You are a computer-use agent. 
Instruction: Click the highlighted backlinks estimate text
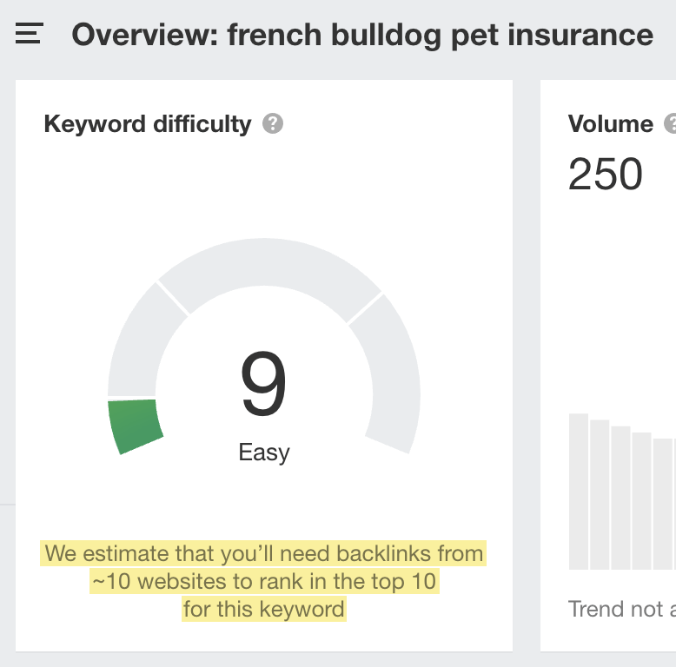(264, 581)
